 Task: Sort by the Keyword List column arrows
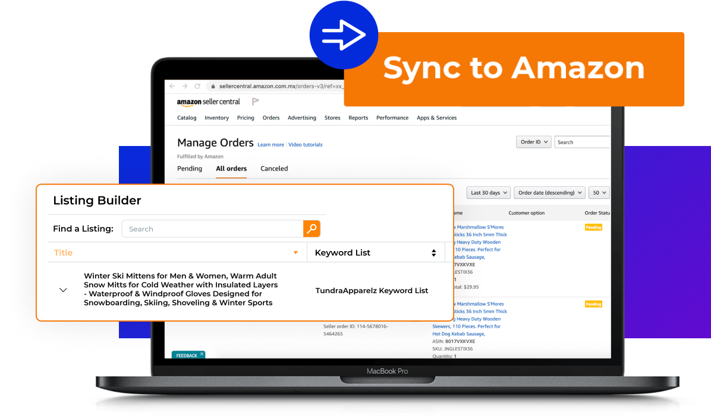click(433, 253)
